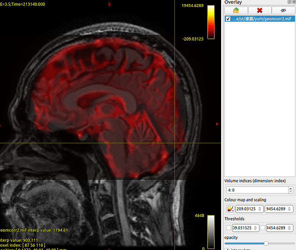Image resolution: width=296 pixels, height=250 pixels.
Task: Click the opacity slider handle
Action: tap(266, 243)
